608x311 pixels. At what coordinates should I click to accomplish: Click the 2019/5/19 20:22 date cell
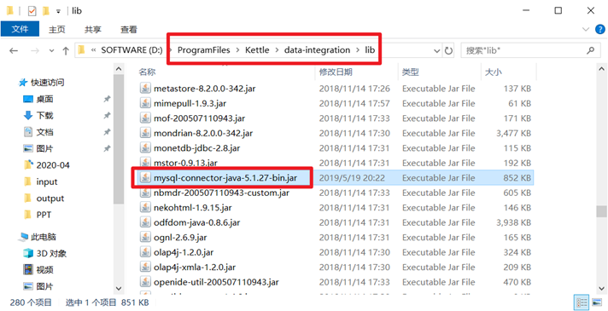click(352, 178)
